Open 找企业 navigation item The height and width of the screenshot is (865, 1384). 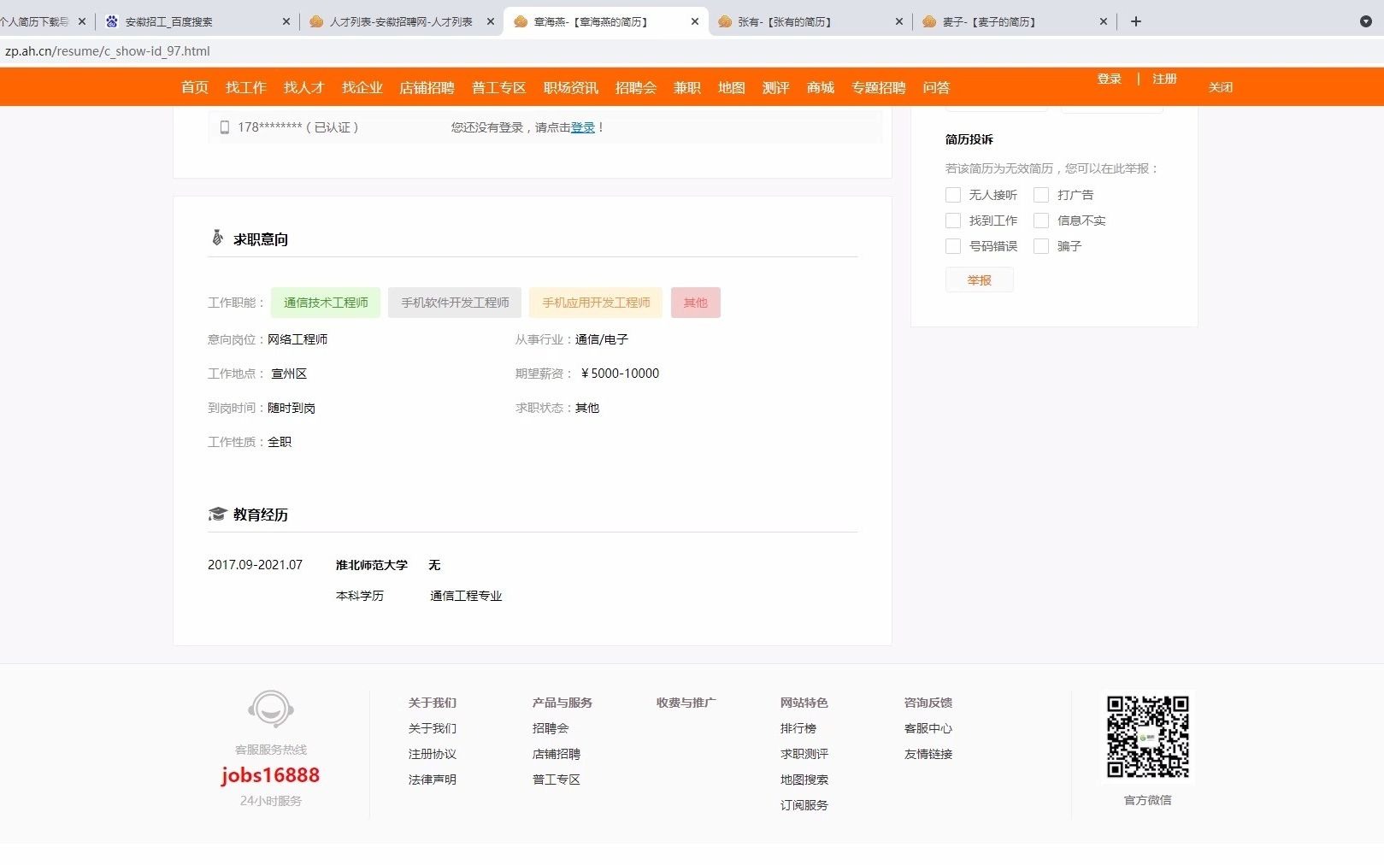pos(362,87)
